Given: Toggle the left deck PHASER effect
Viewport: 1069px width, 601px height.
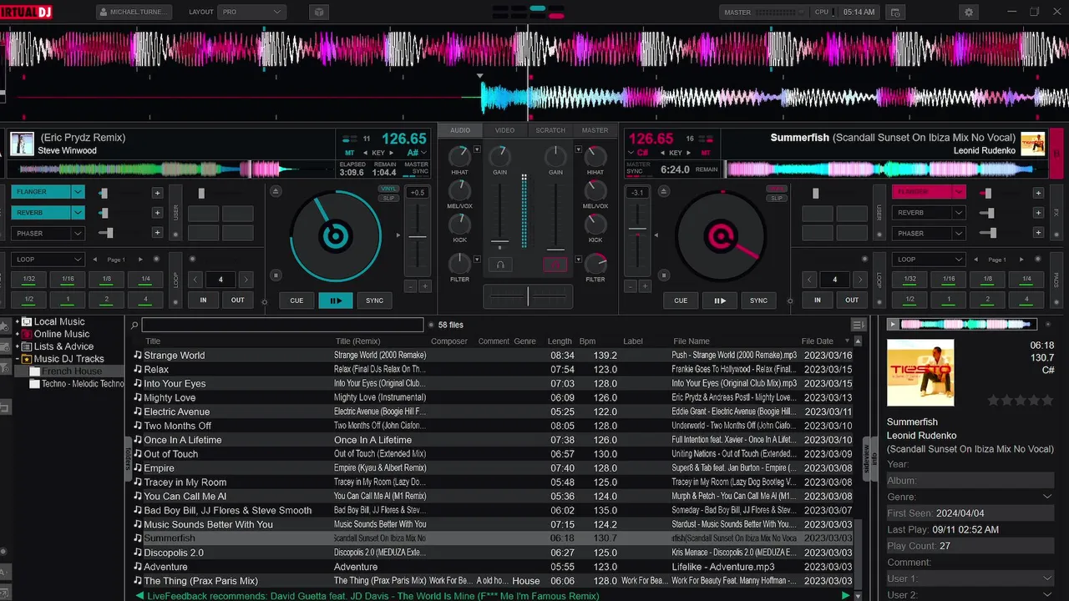Looking at the screenshot, I should tap(41, 234).
